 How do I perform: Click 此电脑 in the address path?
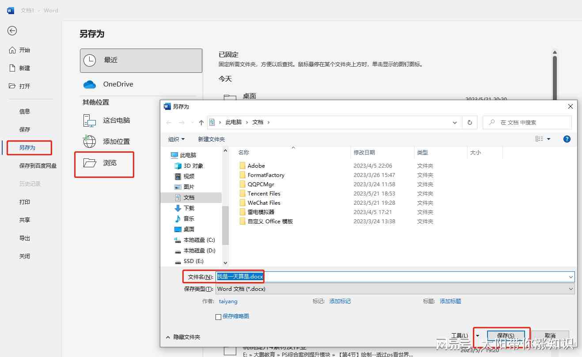pyautogui.click(x=233, y=122)
